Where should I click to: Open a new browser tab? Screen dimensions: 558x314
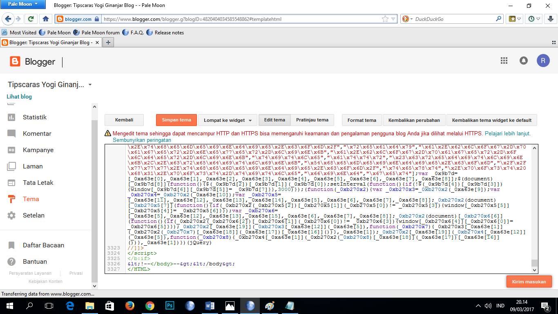click(108, 43)
